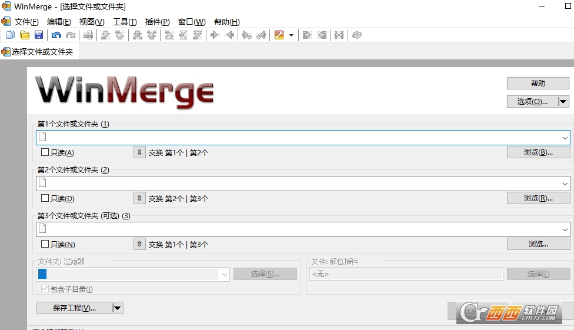Click the 交换 第1个 | 第3个 label
Viewport: 574px width, 330px height.
pyautogui.click(x=178, y=244)
